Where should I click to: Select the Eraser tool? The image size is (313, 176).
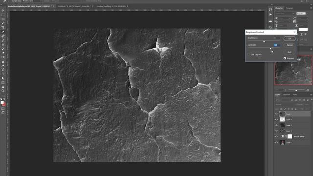pyautogui.click(x=3, y=53)
